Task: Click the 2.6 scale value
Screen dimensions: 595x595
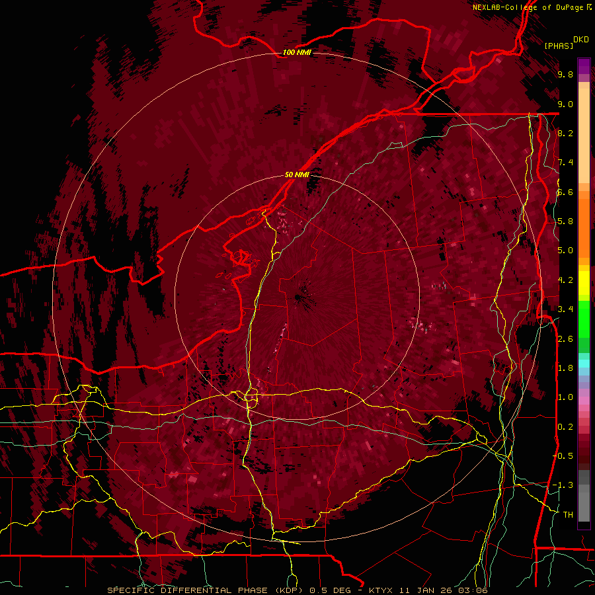Action: (565, 338)
